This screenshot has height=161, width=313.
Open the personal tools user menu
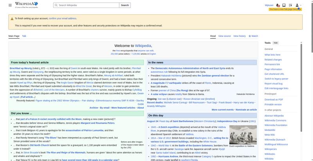point(298,5)
